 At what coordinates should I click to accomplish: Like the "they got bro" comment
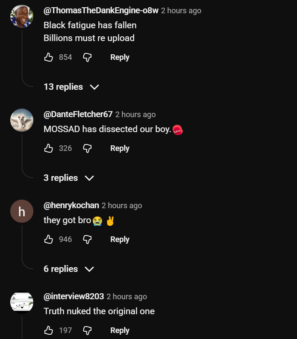point(49,239)
